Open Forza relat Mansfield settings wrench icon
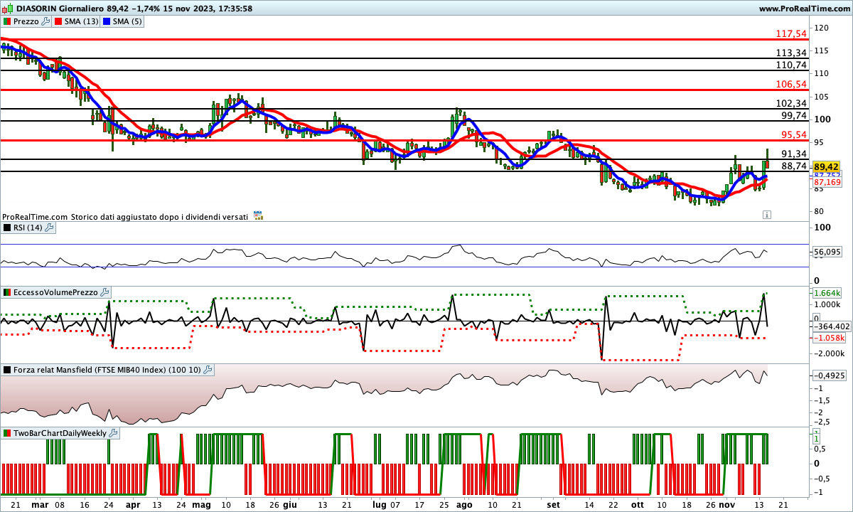 click(208, 370)
